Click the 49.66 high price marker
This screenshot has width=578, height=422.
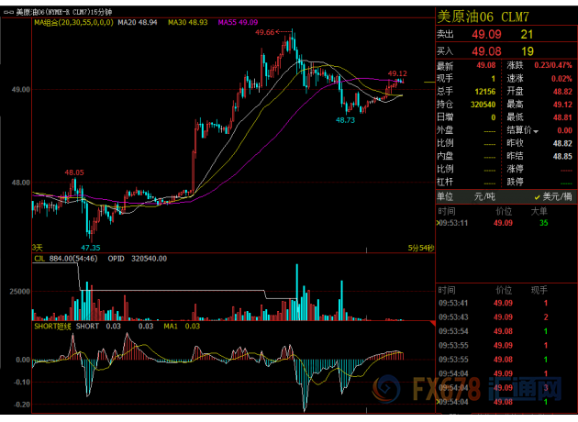tap(267, 32)
